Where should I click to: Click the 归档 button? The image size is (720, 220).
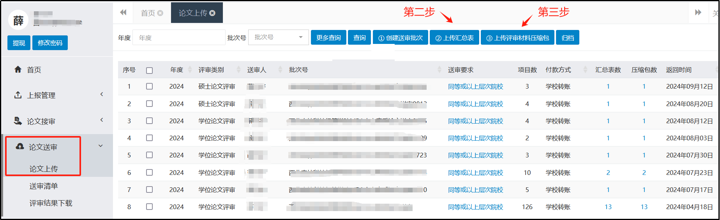[568, 38]
